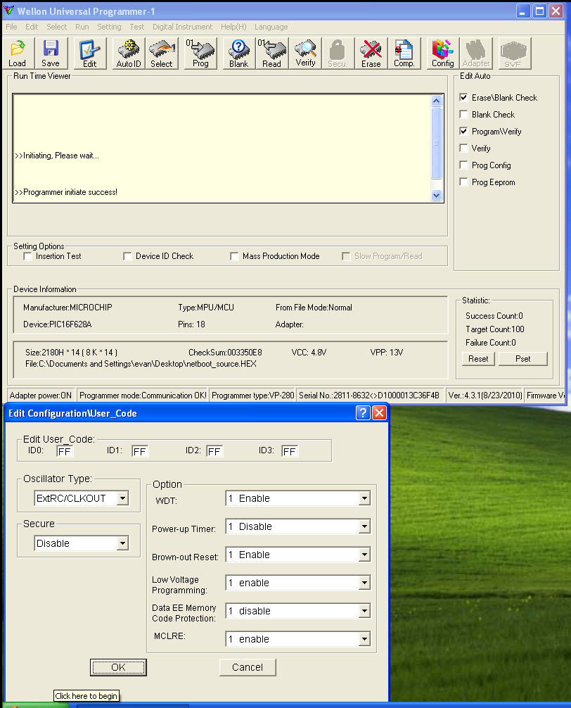Click the ID2 user code field
This screenshot has height=708, width=571.
point(214,451)
